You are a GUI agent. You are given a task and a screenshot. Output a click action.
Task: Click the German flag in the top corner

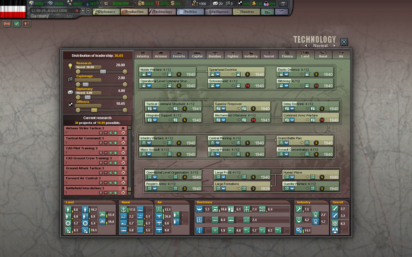[x=13, y=9]
